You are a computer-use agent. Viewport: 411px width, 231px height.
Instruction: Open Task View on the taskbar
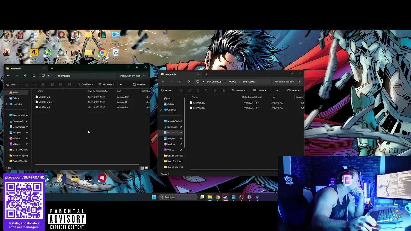pos(202,197)
